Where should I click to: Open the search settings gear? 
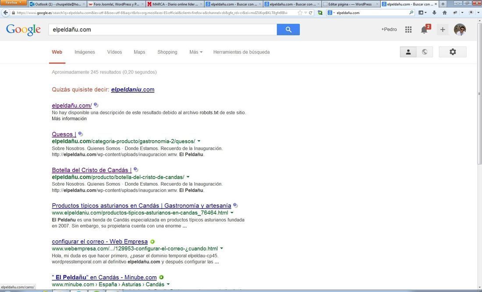tap(453, 52)
